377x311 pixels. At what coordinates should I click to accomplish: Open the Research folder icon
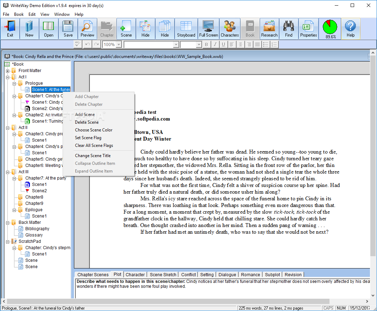coord(269,29)
